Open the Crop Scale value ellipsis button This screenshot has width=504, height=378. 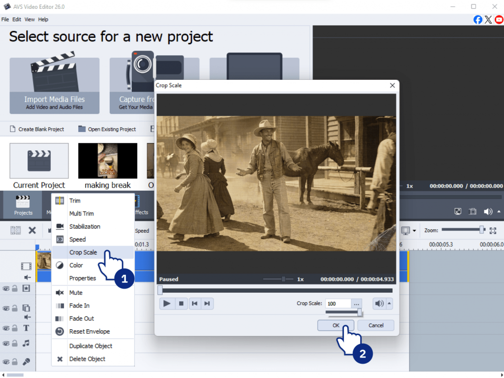[357, 304]
